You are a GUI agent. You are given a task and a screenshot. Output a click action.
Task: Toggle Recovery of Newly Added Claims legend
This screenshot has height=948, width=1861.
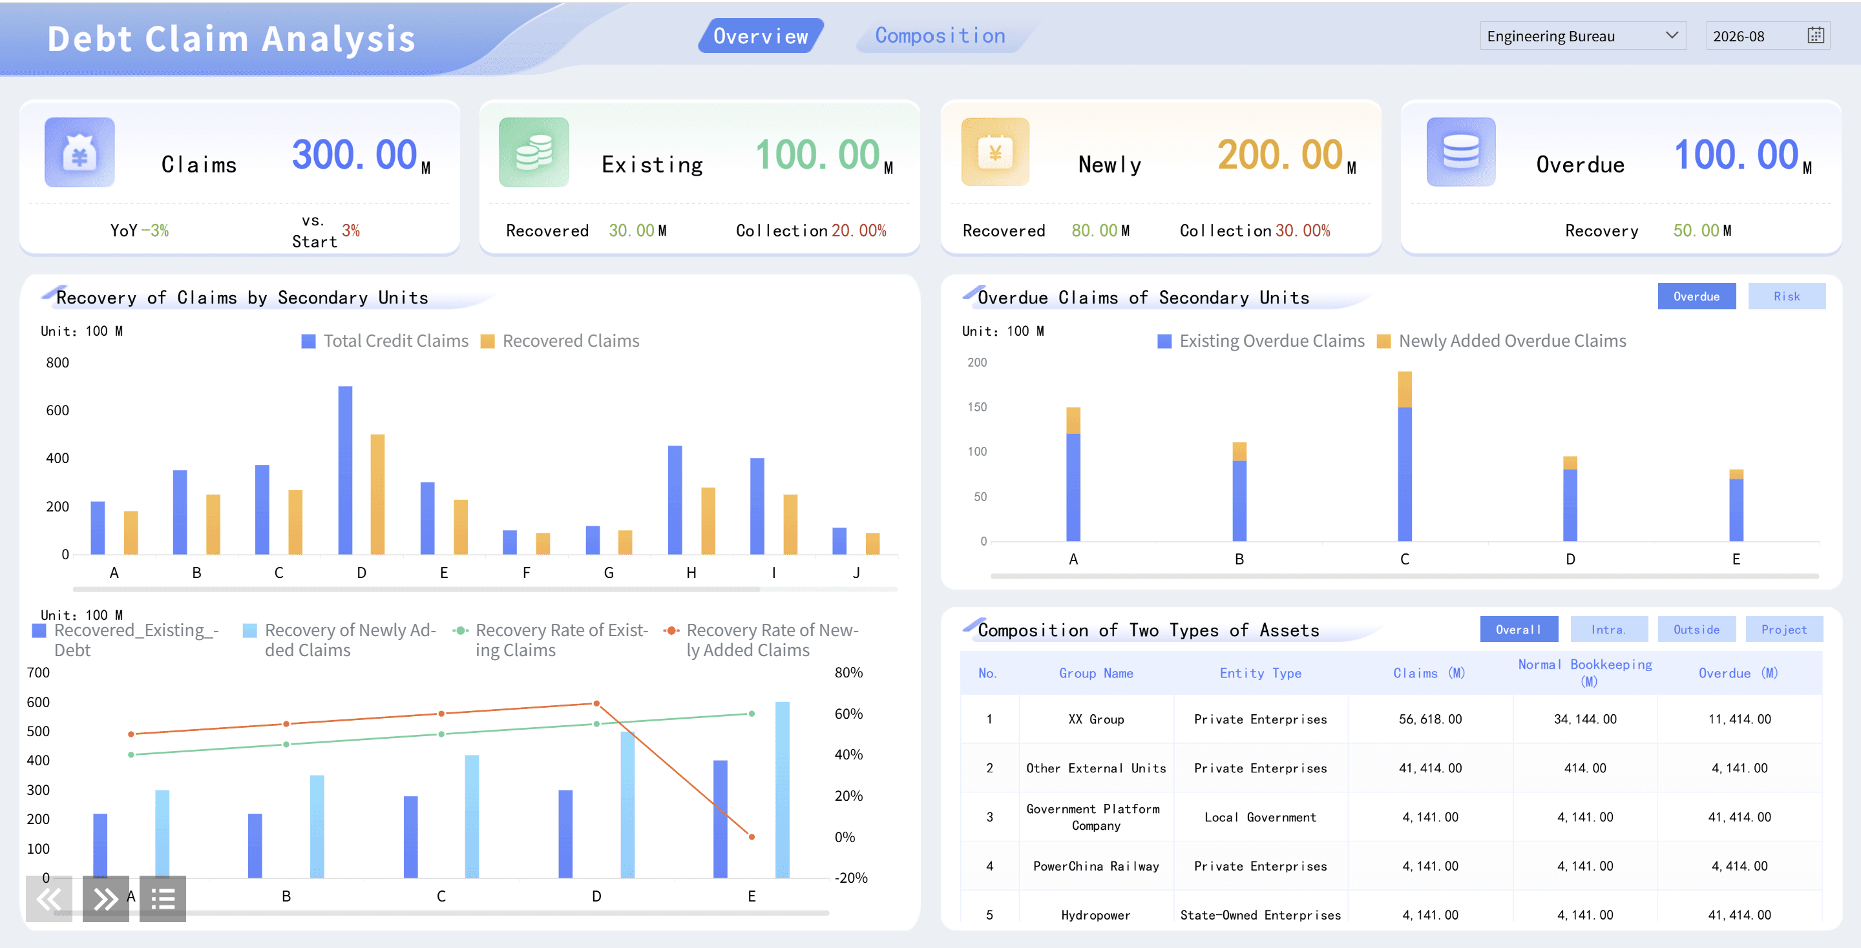coord(339,640)
